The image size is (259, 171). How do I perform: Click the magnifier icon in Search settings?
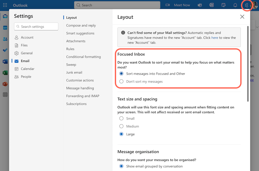pos(18,26)
